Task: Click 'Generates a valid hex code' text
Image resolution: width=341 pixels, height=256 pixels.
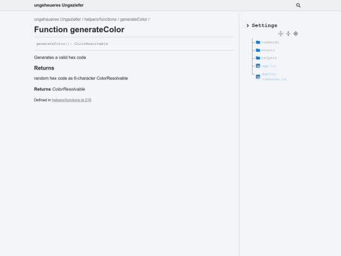Action: tap(60, 58)
